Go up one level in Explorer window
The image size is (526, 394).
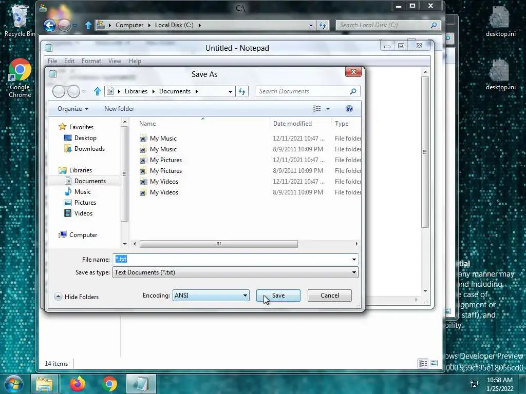pos(88,25)
